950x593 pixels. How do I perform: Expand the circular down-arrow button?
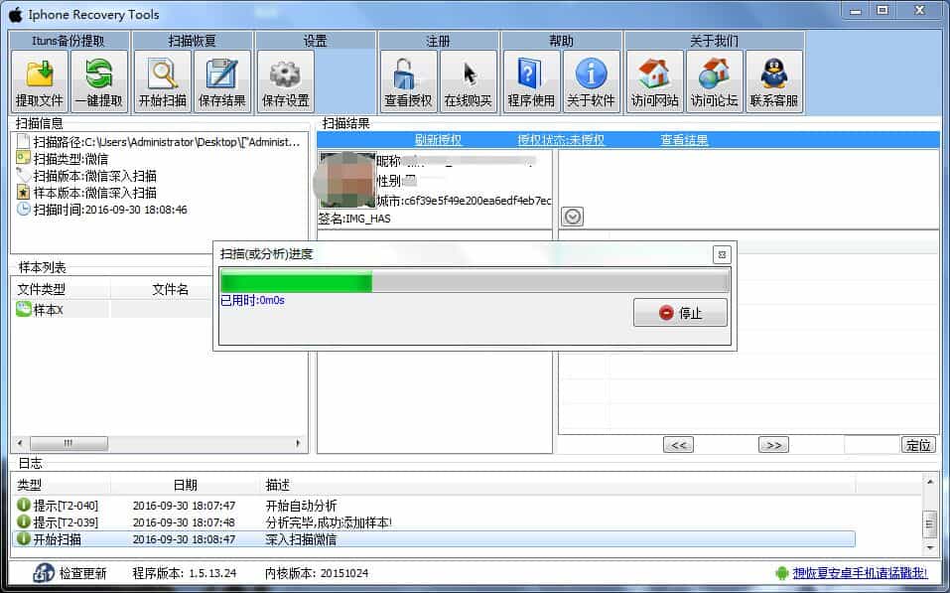(573, 217)
